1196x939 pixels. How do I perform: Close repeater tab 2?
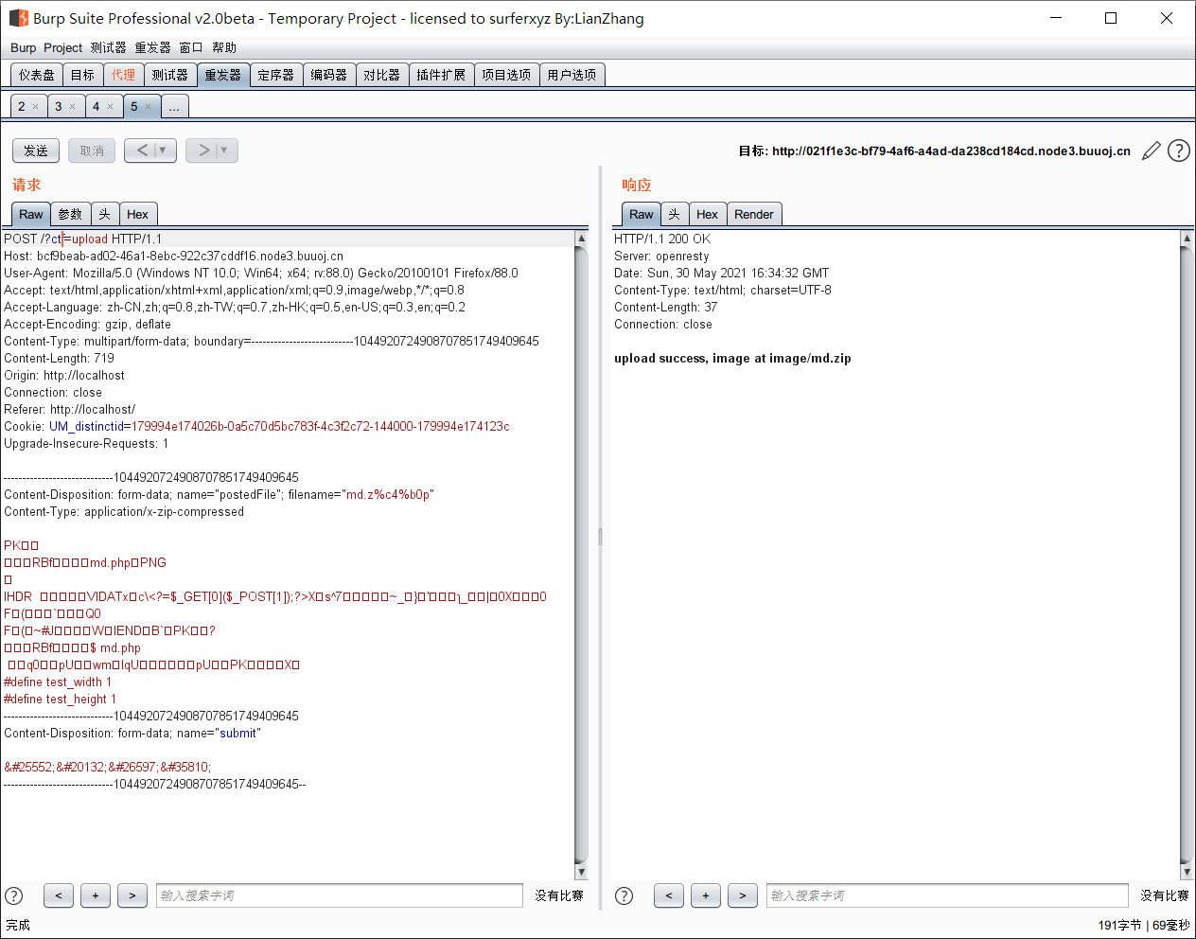pos(36,107)
